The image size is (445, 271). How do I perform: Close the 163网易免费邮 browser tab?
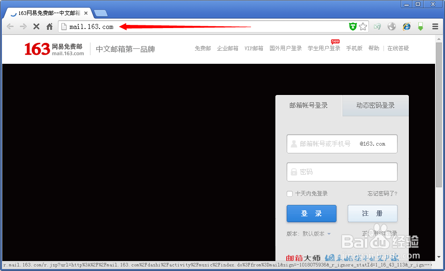tap(86, 13)
